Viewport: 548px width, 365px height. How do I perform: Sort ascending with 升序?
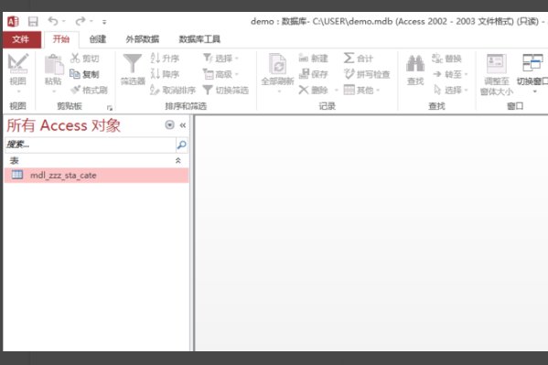pyautogui.click(x=165, y=58)
